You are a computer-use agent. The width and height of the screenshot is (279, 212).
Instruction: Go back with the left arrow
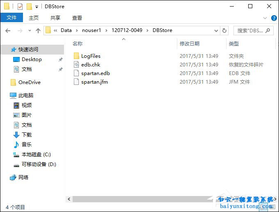pos(8,31)
